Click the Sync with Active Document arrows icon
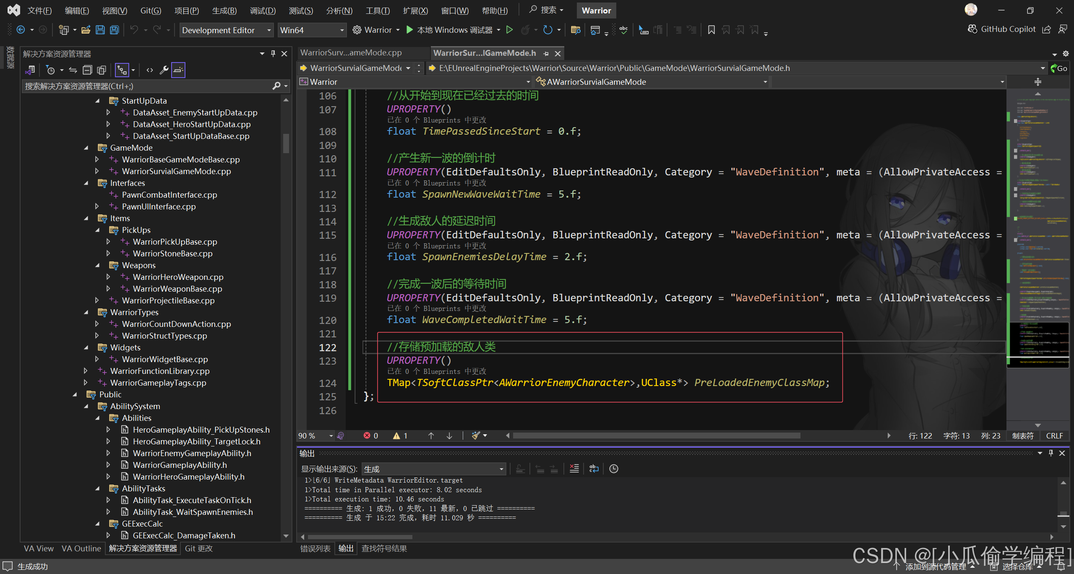1074x574 pixels. (x=73, y=70)
